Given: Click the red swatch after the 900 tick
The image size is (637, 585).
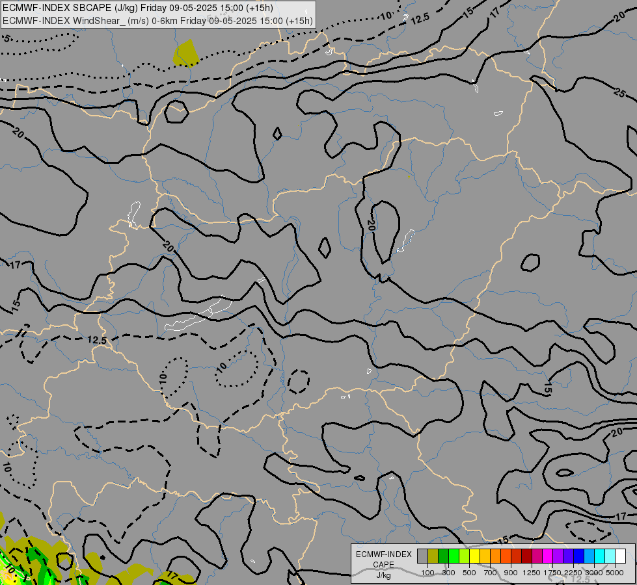Looking at the screenshot, I should (517, 556).
